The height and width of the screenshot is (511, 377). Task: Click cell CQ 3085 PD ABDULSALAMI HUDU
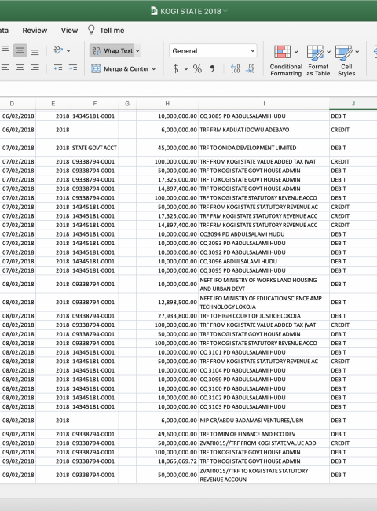(264, 116)
